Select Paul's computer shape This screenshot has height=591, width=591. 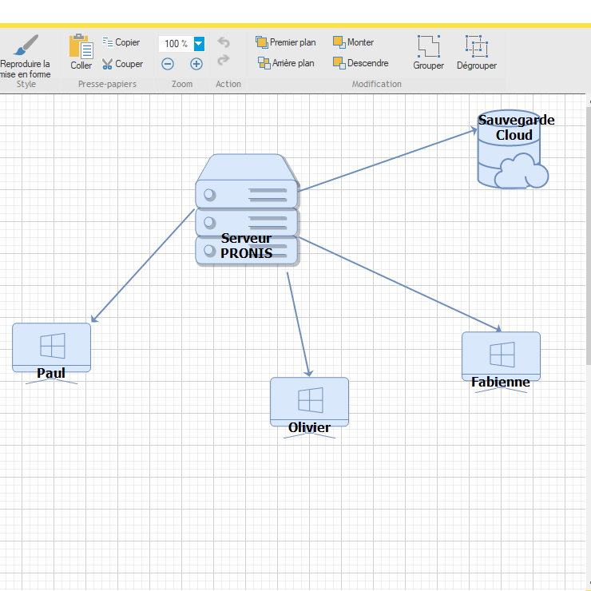tap(52, 347)
